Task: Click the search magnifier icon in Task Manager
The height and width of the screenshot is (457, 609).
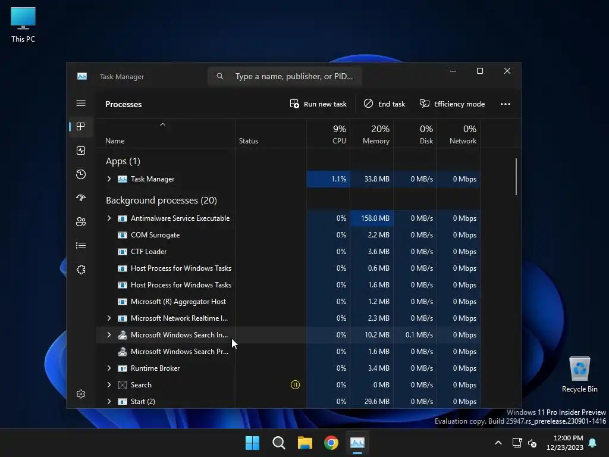Action: pyautogui.click(x=220, y=76)
